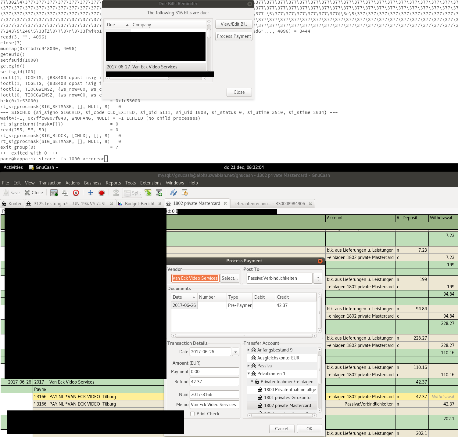This screenshot has width=458, height=437.
Task: Click View/Edit Bill in Due Bills Reminder
Action: (234, 24)
